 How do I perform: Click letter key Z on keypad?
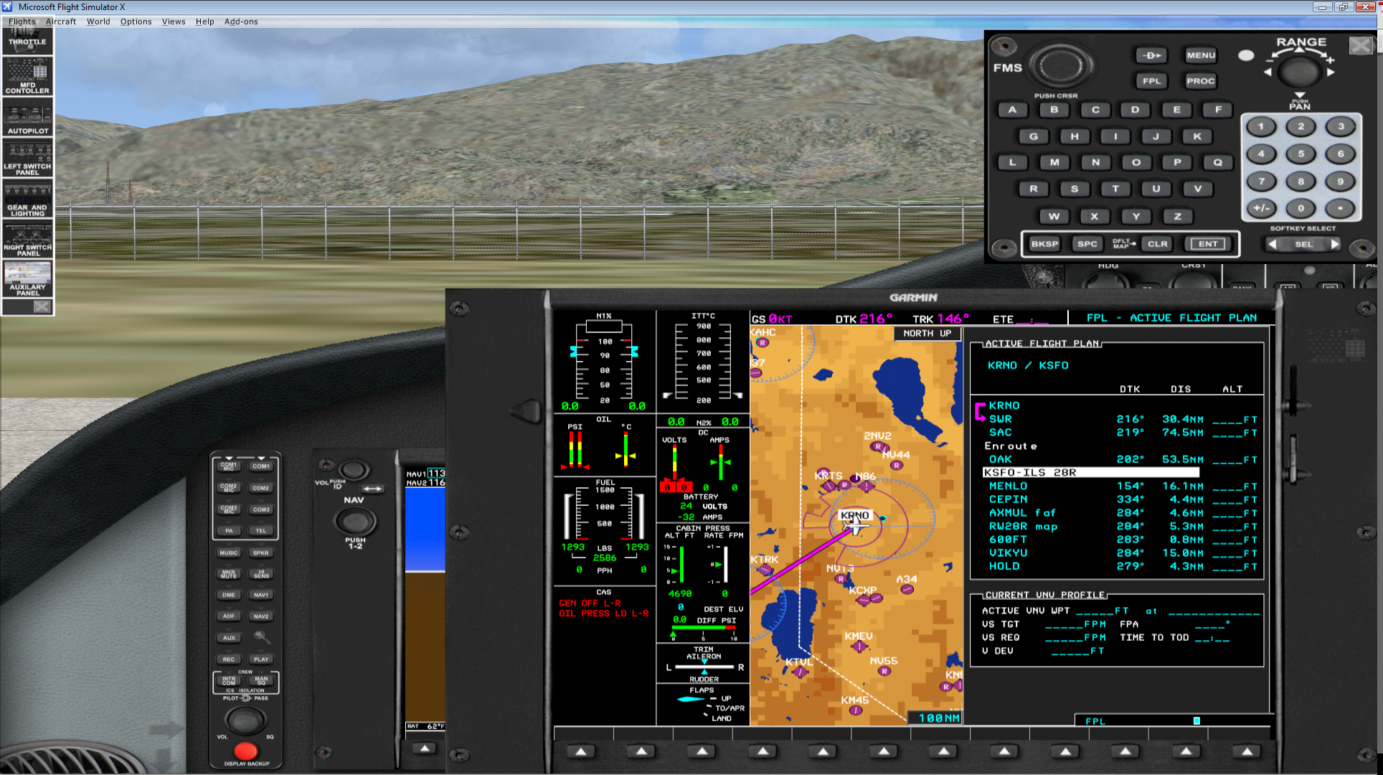point(1177,216)
